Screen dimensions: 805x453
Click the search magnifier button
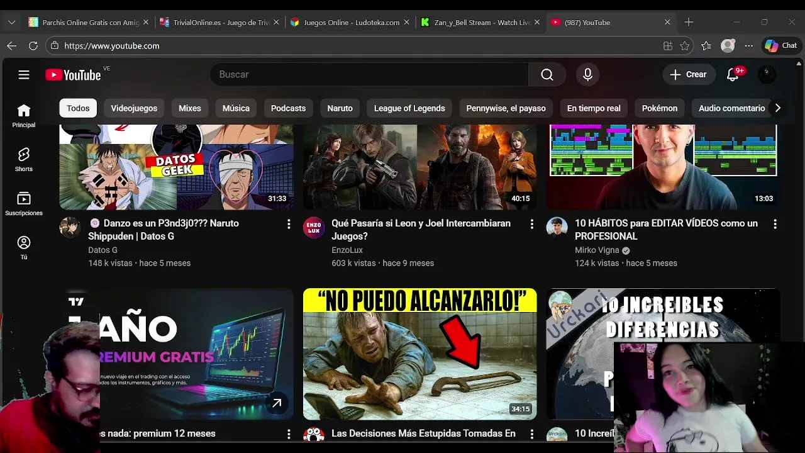[x=547, y=74]
